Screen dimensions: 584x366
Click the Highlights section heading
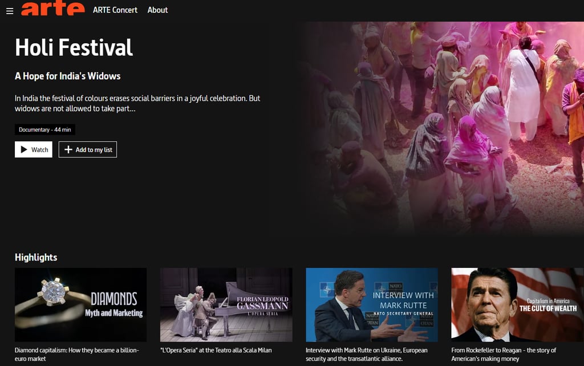36,257
